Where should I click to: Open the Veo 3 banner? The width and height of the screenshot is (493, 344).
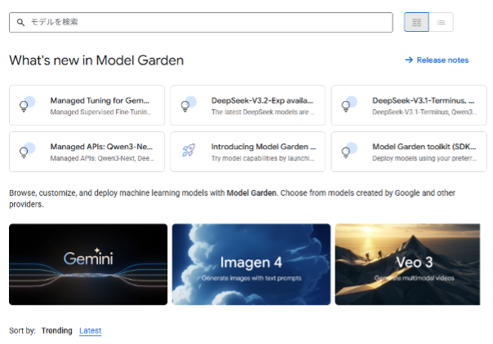click(407, 264)
